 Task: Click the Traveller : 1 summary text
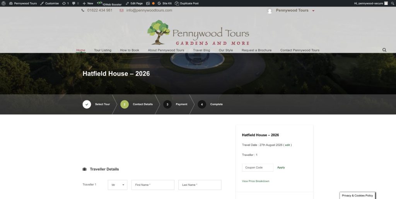(249, 155)
